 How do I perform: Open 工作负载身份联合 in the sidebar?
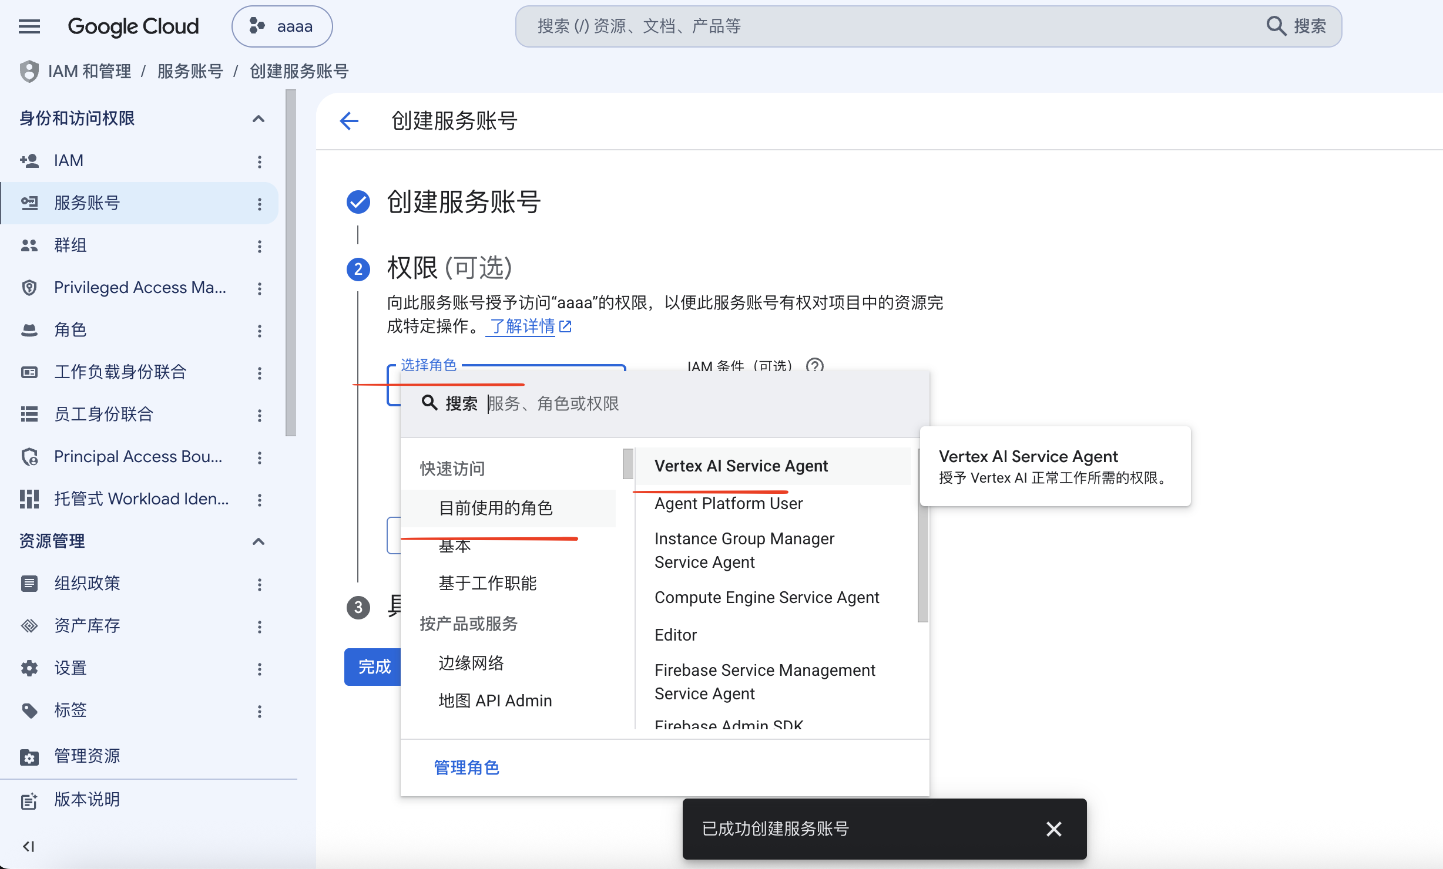(140, 372)
